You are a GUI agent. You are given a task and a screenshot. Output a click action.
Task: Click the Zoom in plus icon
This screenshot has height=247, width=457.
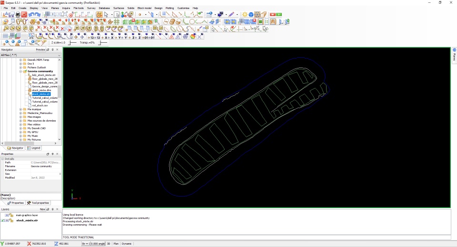coord(53,14)
